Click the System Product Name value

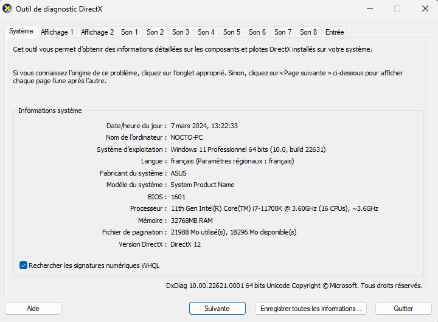pos(202,185)
